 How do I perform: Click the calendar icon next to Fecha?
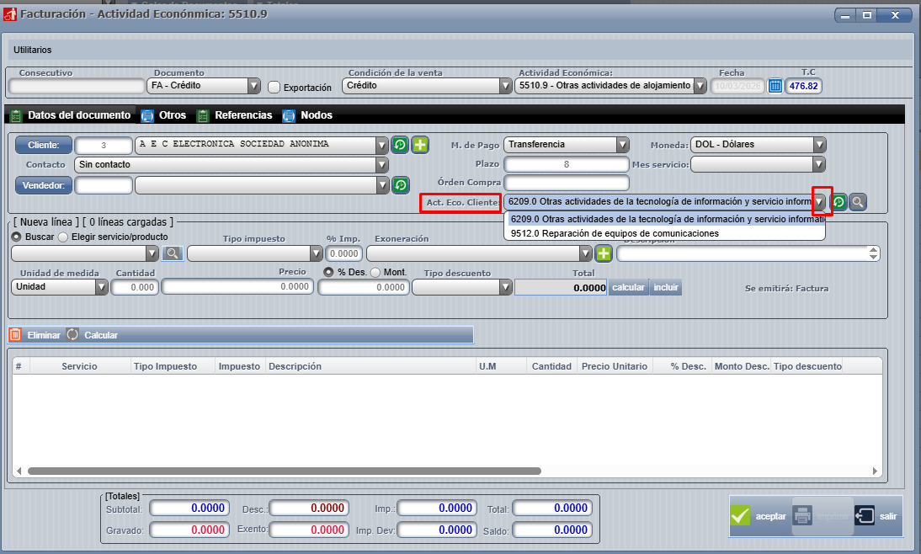(775, 86)
